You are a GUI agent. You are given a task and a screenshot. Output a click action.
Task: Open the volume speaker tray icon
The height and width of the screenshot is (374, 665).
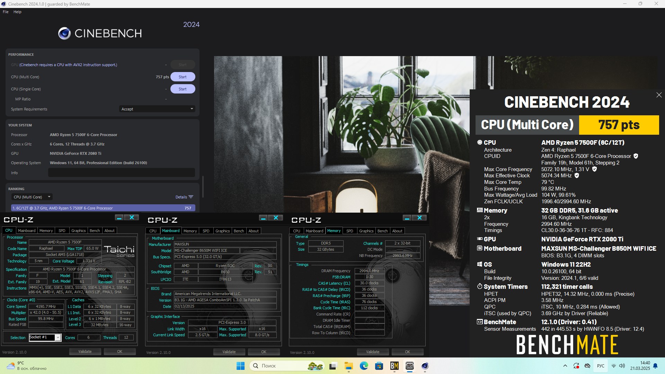(x=622, y=366)
